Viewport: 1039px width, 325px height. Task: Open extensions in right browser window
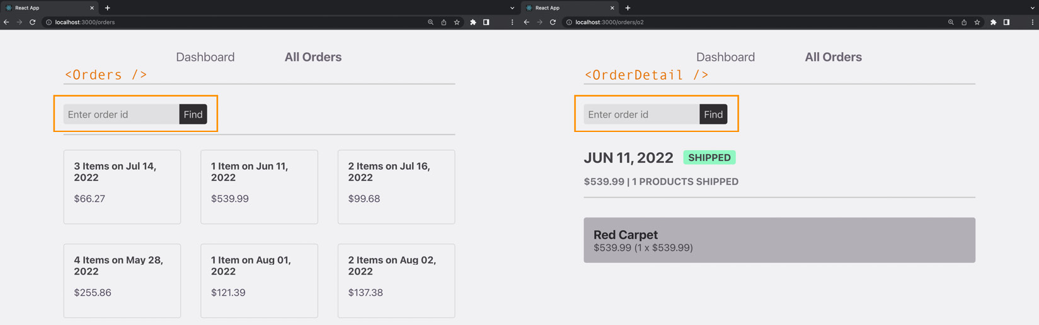pos(994,22)
